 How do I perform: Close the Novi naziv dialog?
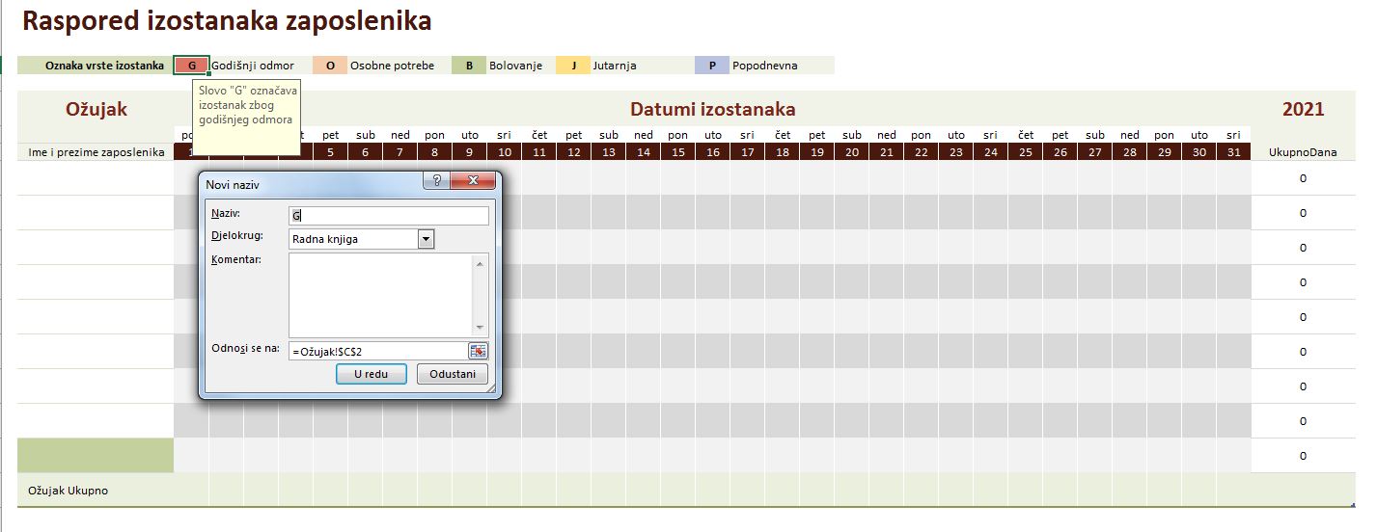[x=473, y=181]
